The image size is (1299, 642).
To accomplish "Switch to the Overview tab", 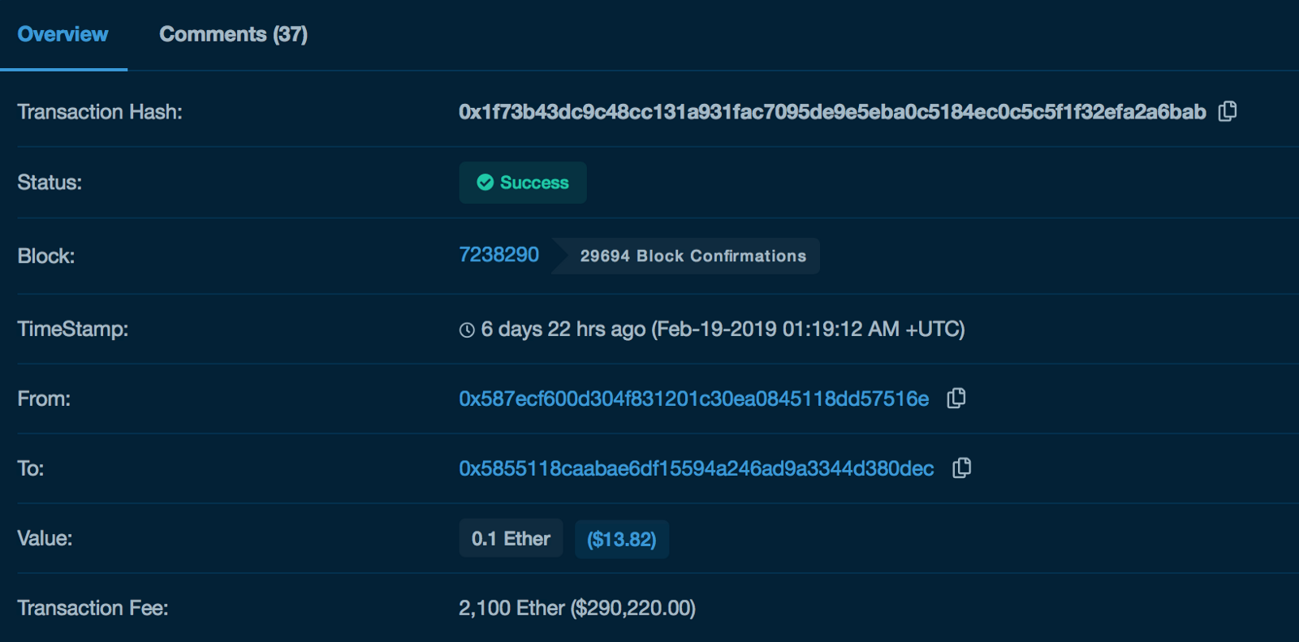I will point(63,34).
